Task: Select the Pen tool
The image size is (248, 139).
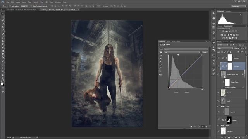Action: 3,61
